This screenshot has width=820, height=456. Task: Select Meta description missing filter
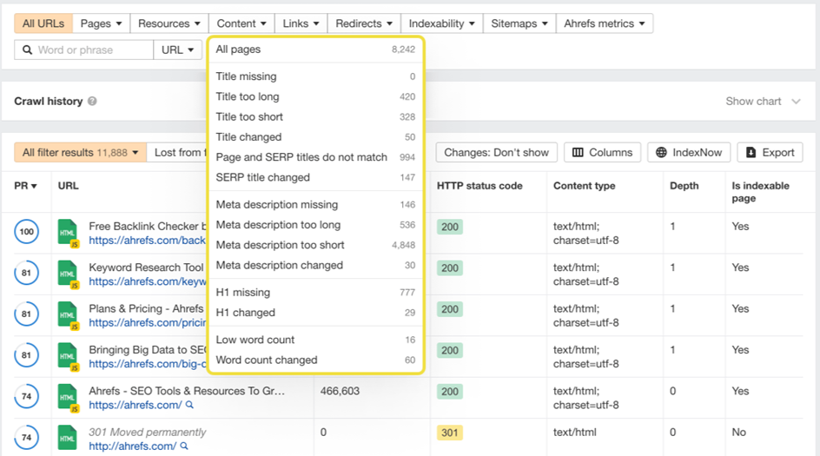[315, 204]
